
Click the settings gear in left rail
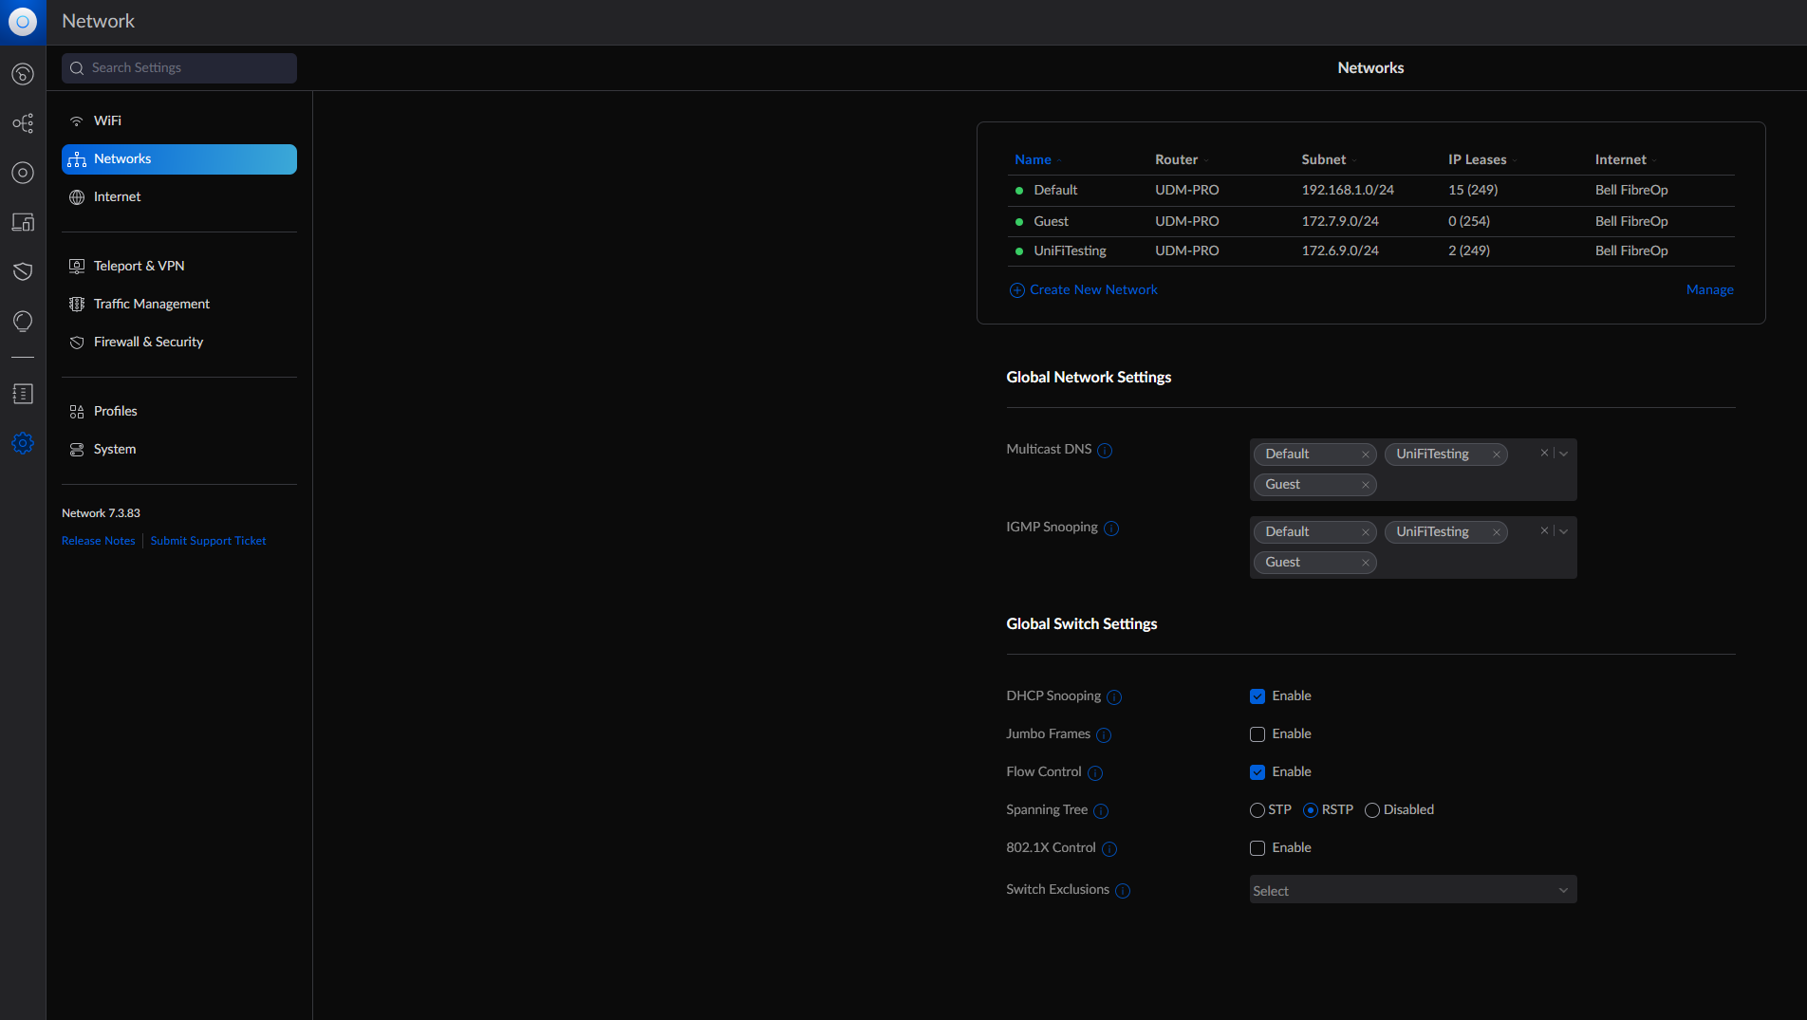point(23,443)
